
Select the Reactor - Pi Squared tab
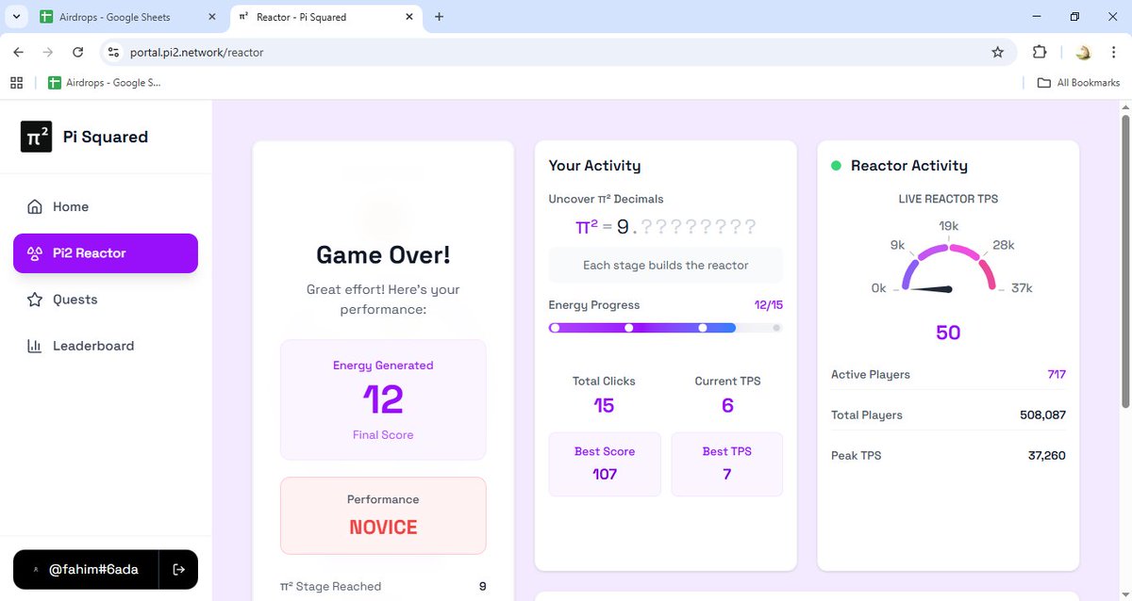point(326,17)
